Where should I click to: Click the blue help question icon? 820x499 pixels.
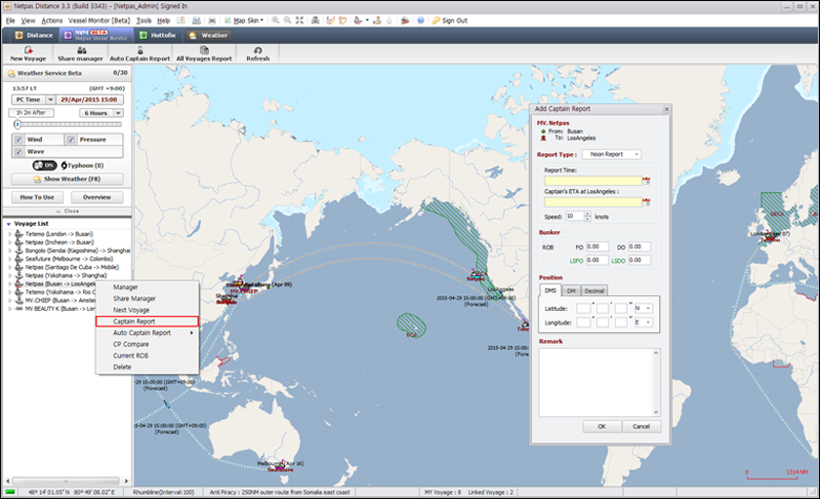click(421, 20)
